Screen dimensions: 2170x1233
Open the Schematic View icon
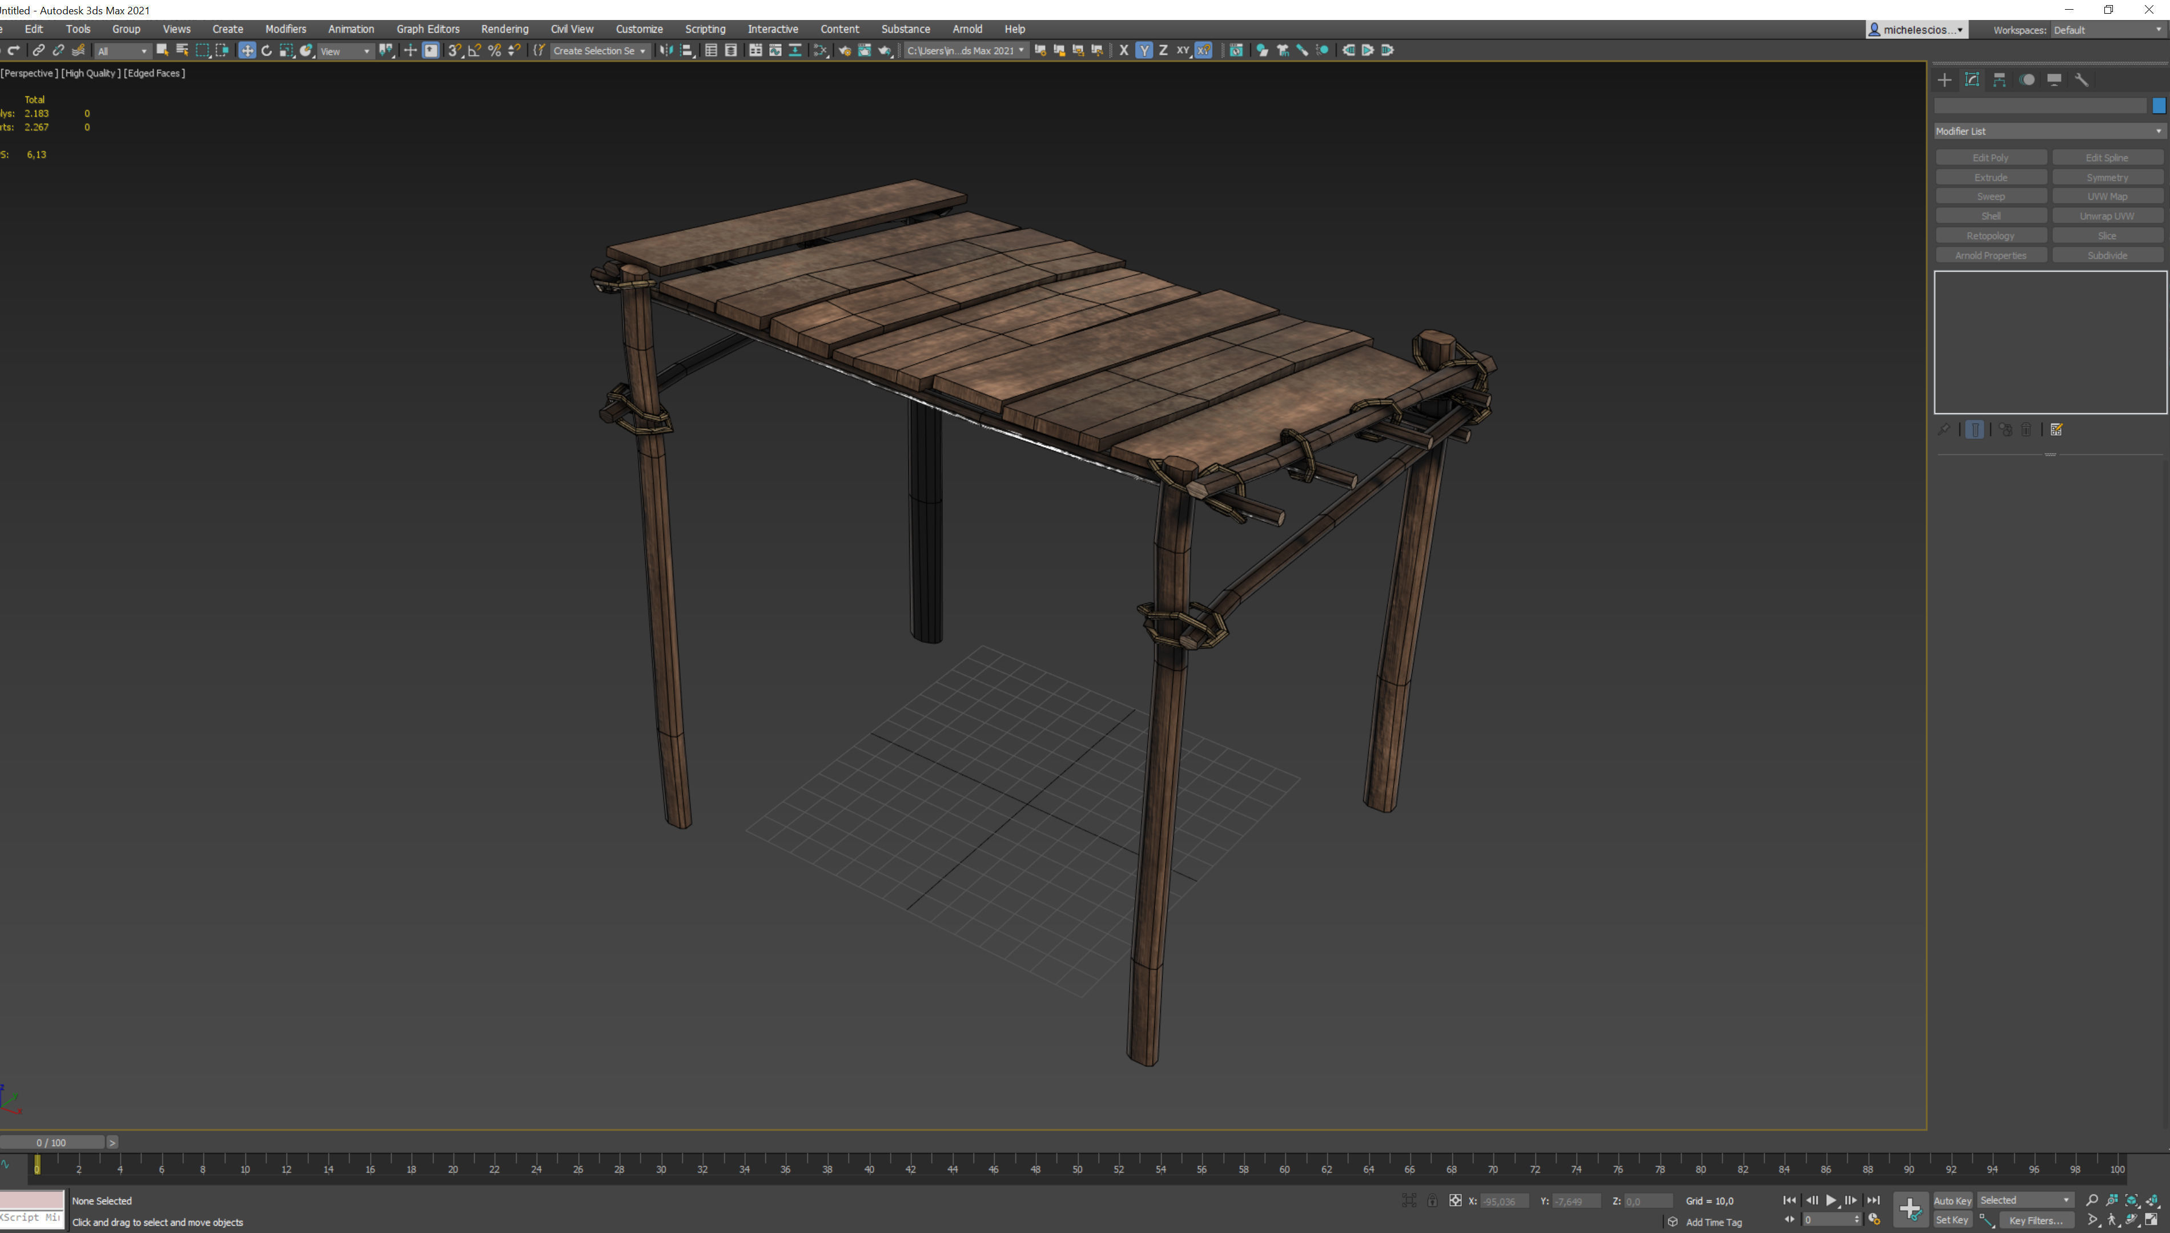(795, 51)
